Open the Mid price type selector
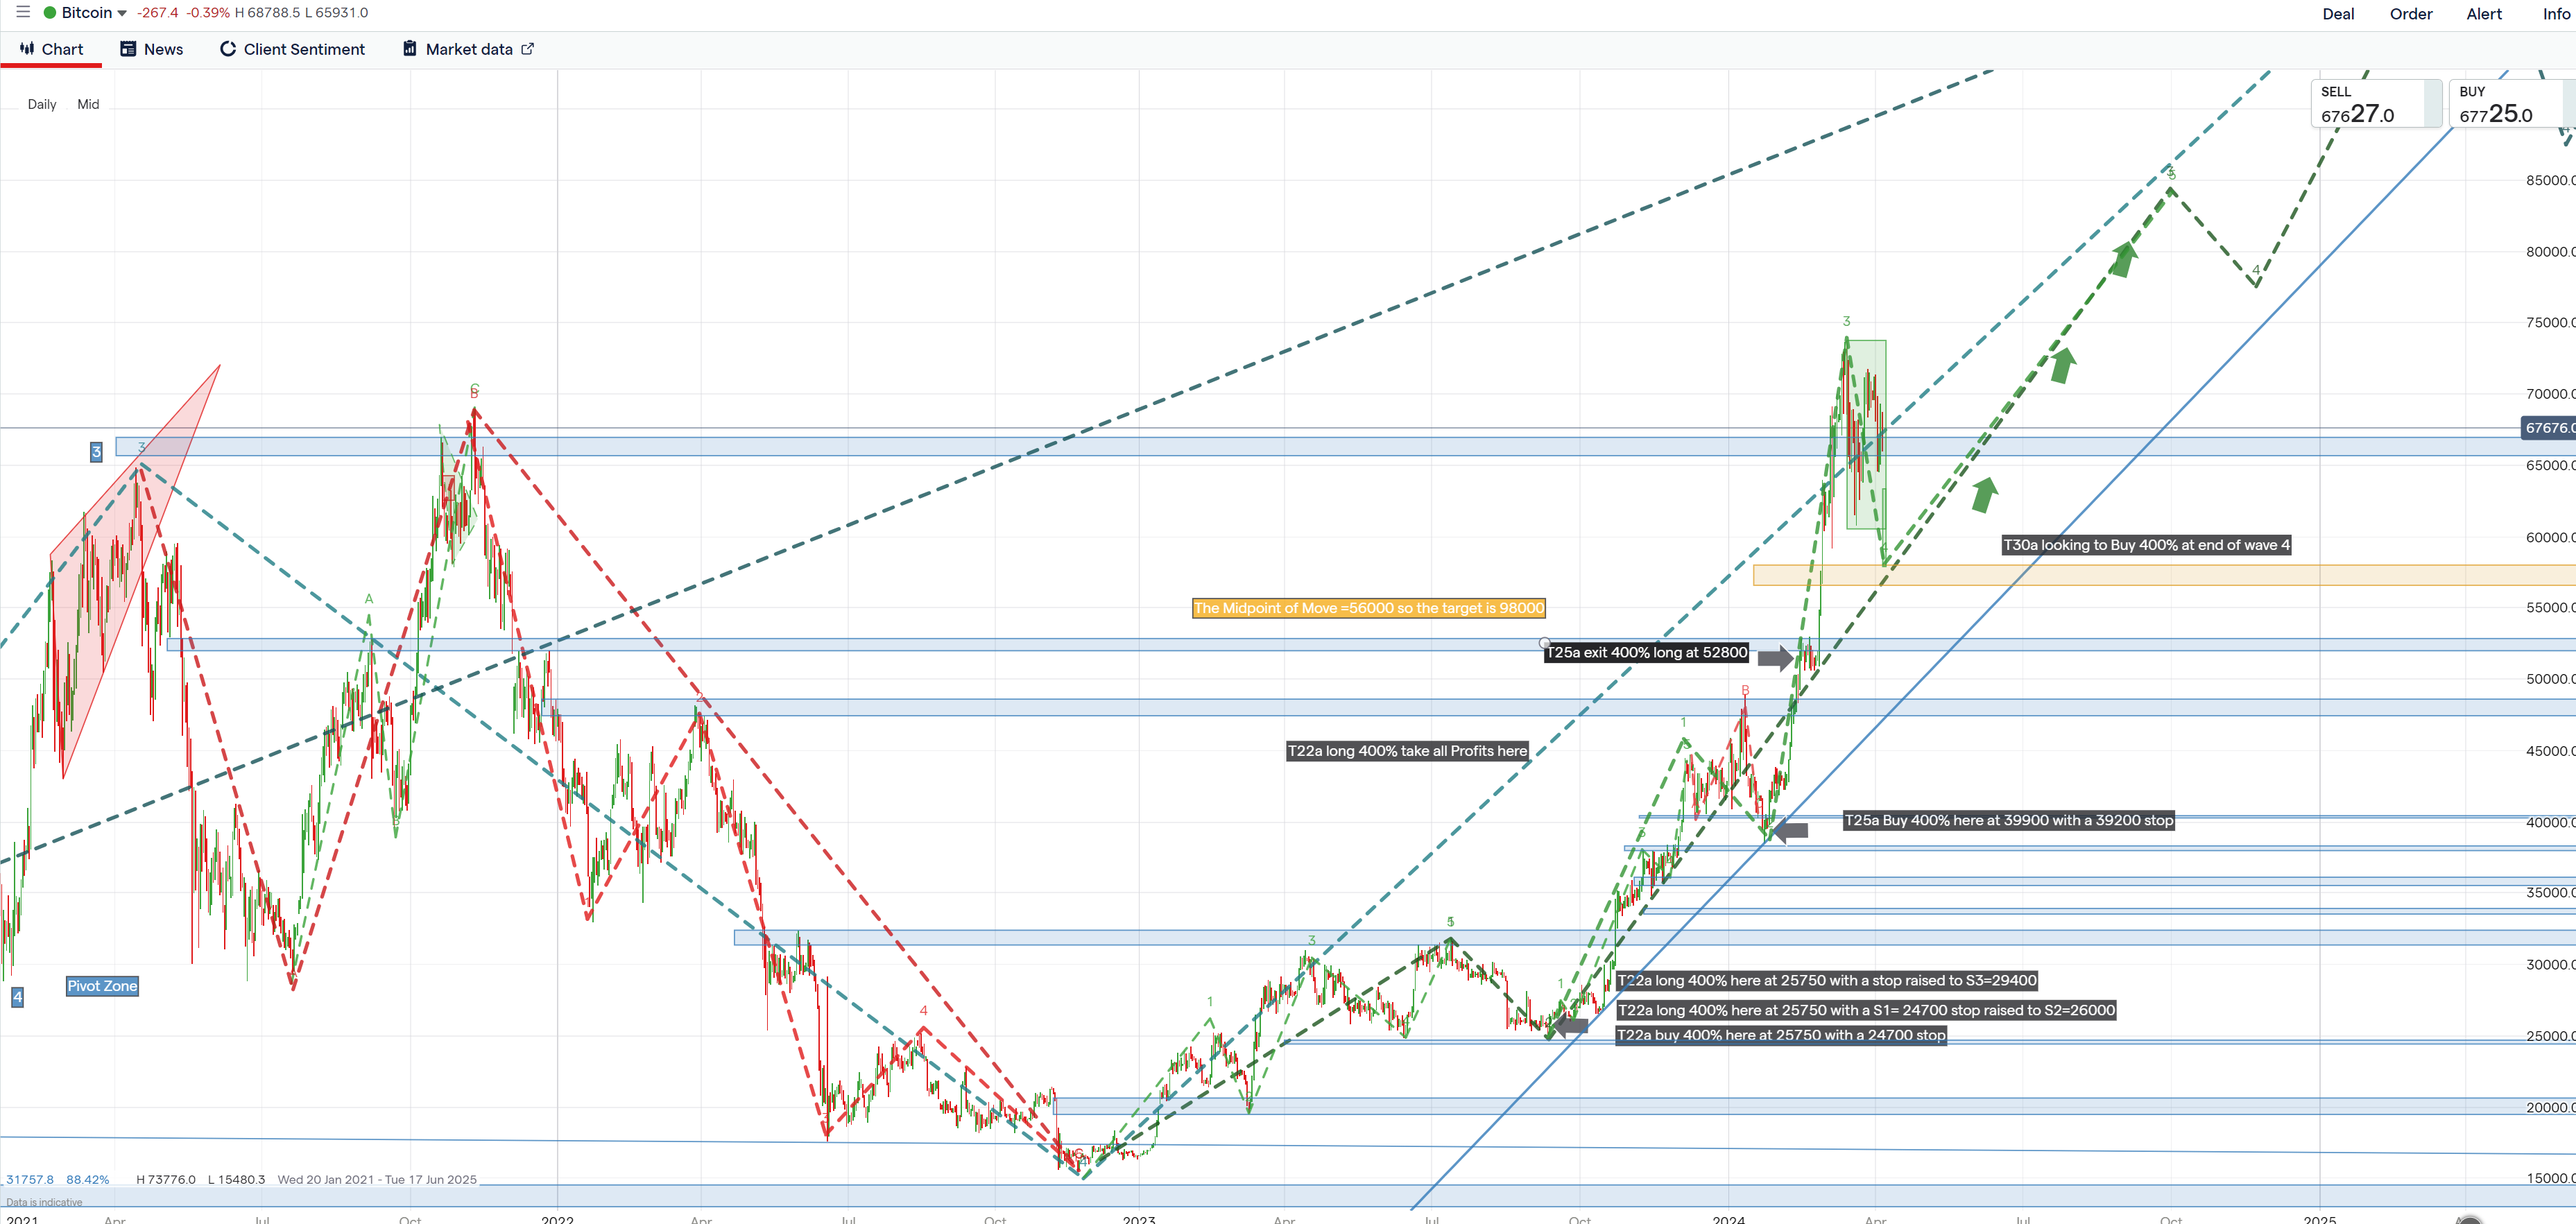The height and width of the screenshot is (1224, 2576). click(88, 104)
